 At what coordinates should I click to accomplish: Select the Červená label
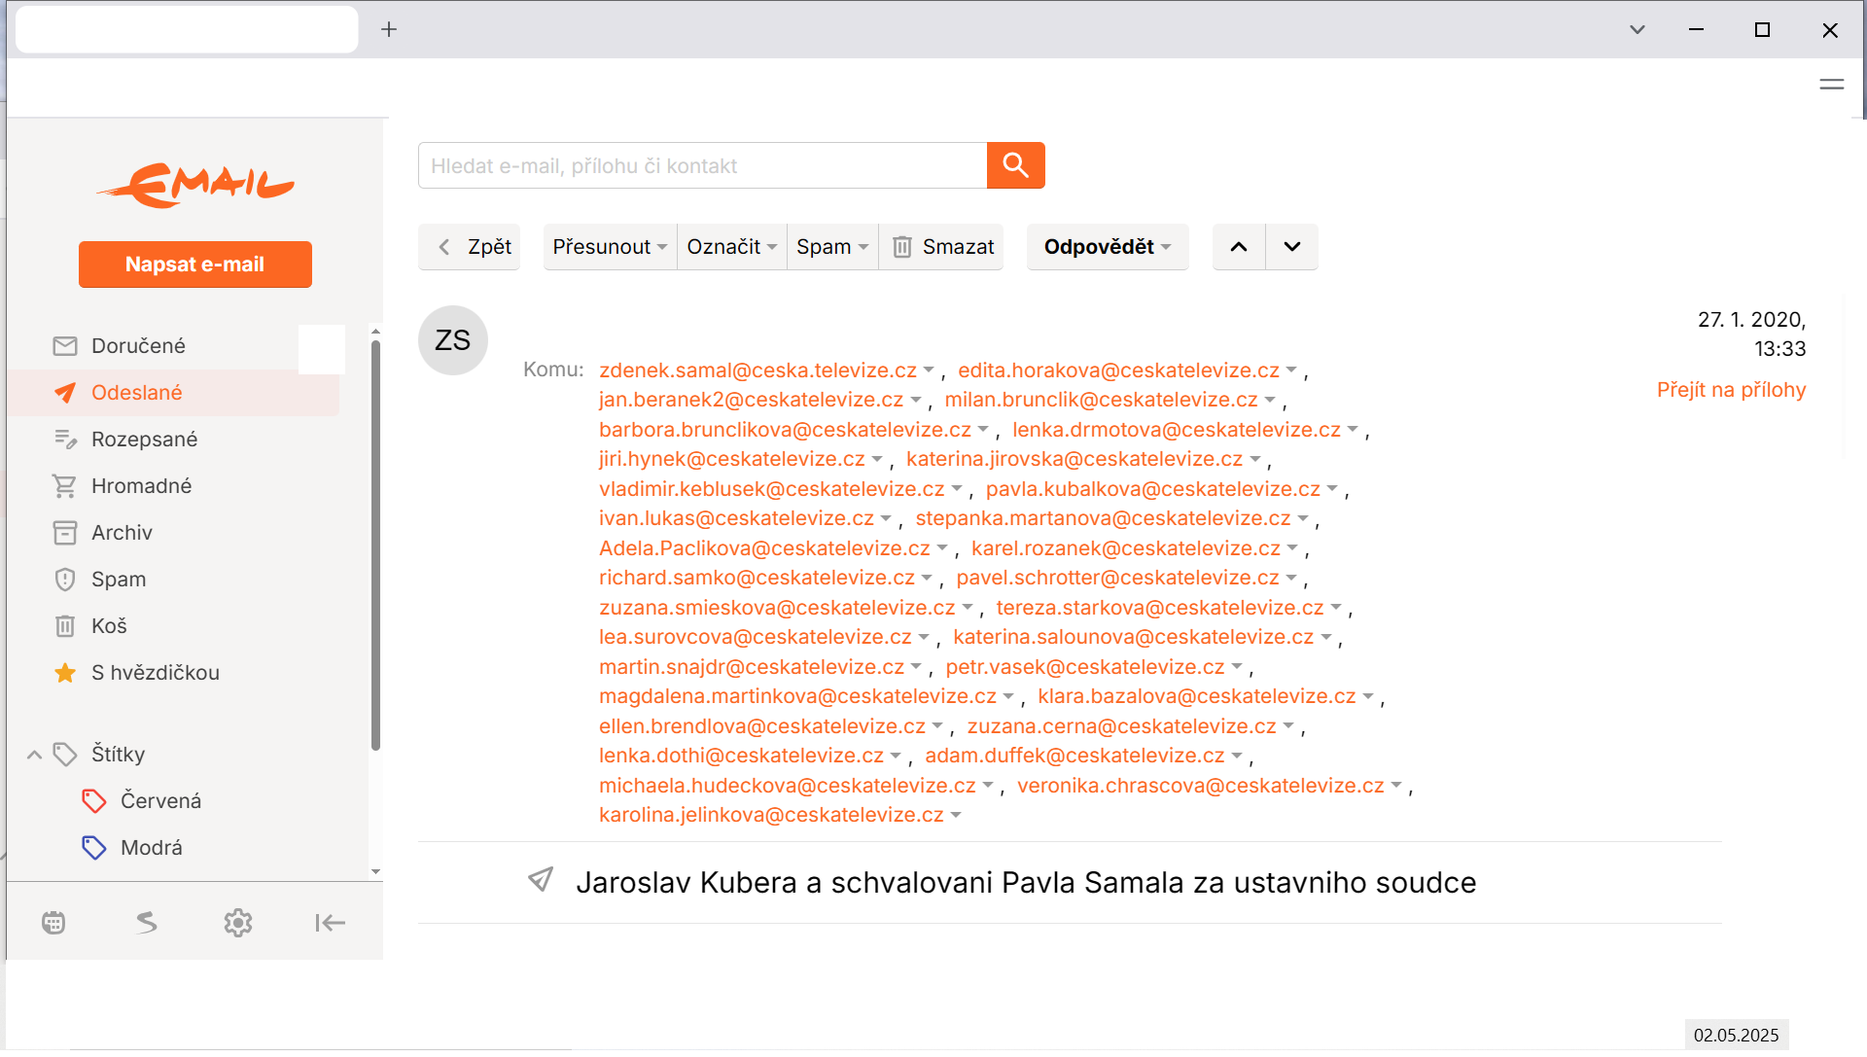click(x=160, y=801)
